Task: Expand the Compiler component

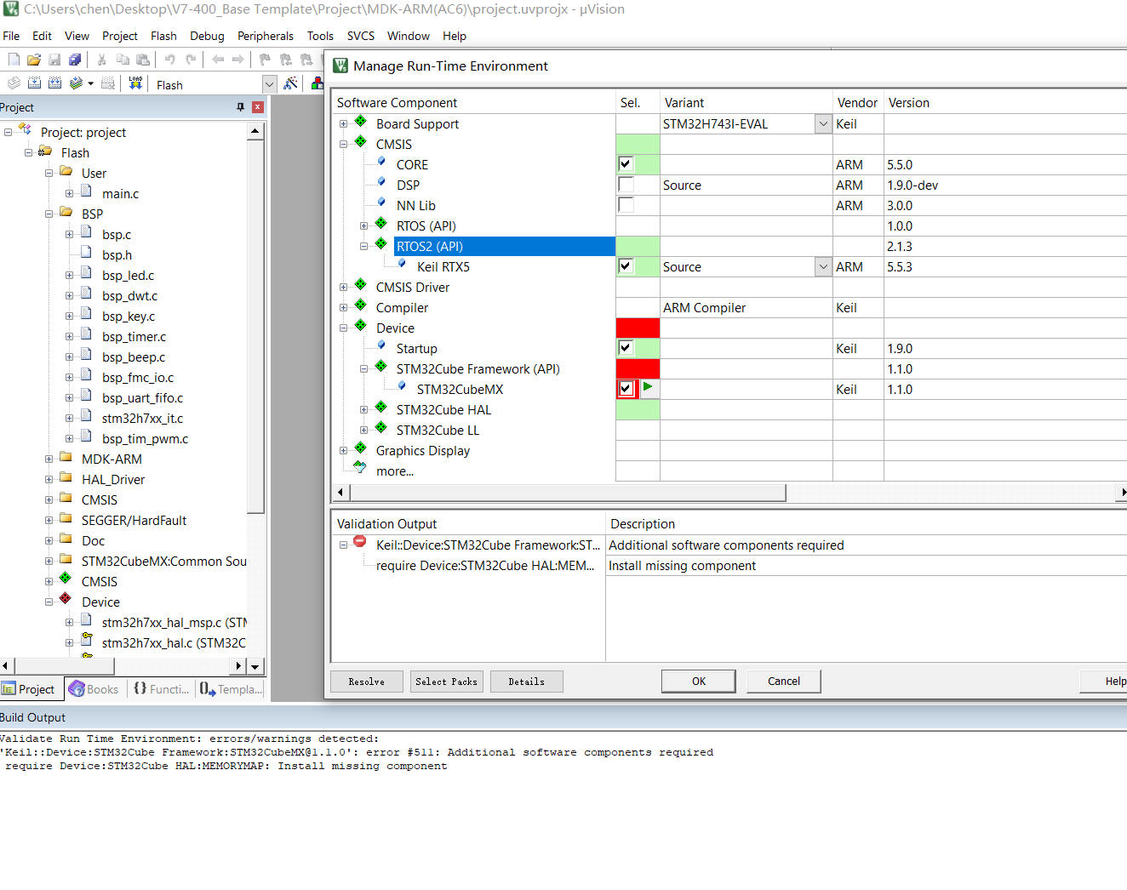Action: point(344,307)
